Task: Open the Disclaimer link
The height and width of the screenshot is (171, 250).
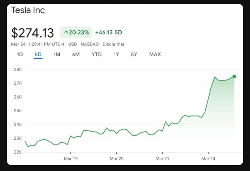Action: (113, 44)
